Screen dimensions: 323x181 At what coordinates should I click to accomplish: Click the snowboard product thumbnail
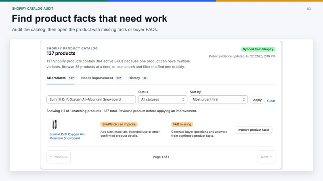click(55, 124)
